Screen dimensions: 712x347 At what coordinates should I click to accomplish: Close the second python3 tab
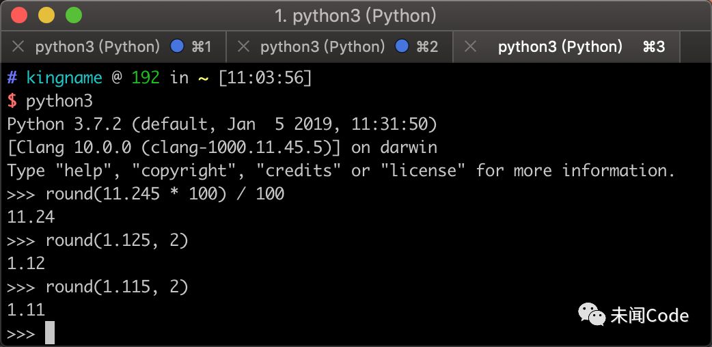point(243,47)
